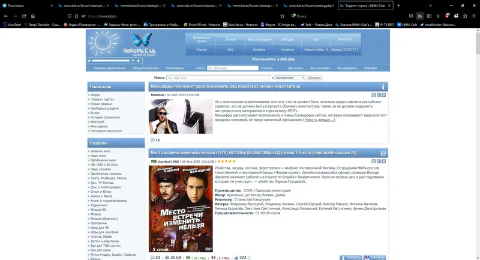Open the Минцифры news thumbnail image
The width and height of the screenshot is (480, 260).
[x=181, y=116]
